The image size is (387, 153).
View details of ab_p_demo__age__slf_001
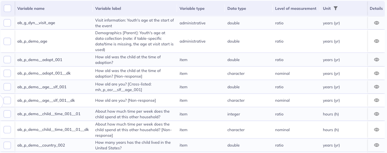click(x=377, y=87)
